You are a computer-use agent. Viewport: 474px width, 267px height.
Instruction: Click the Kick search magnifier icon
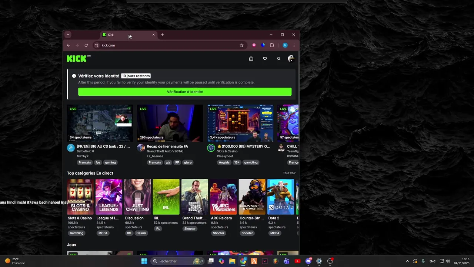point(278,59)
